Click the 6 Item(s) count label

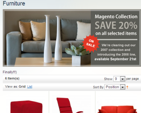12,78
